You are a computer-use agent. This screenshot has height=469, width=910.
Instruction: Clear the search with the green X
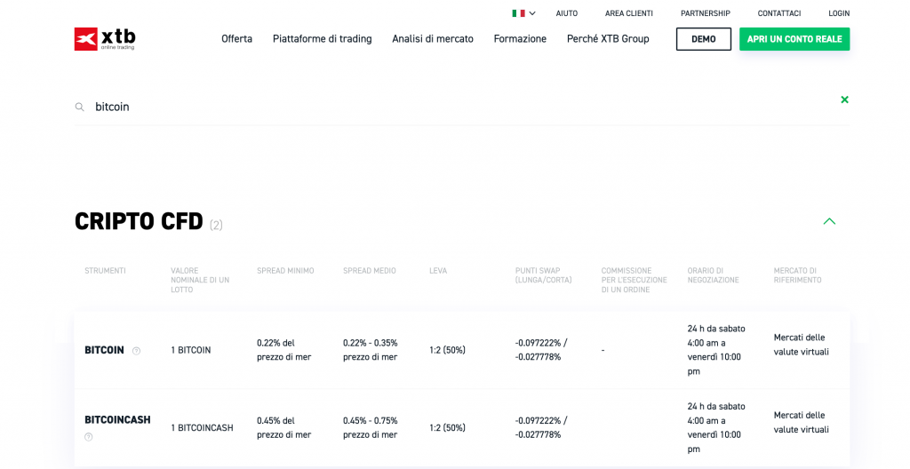[x=844, y=99]
